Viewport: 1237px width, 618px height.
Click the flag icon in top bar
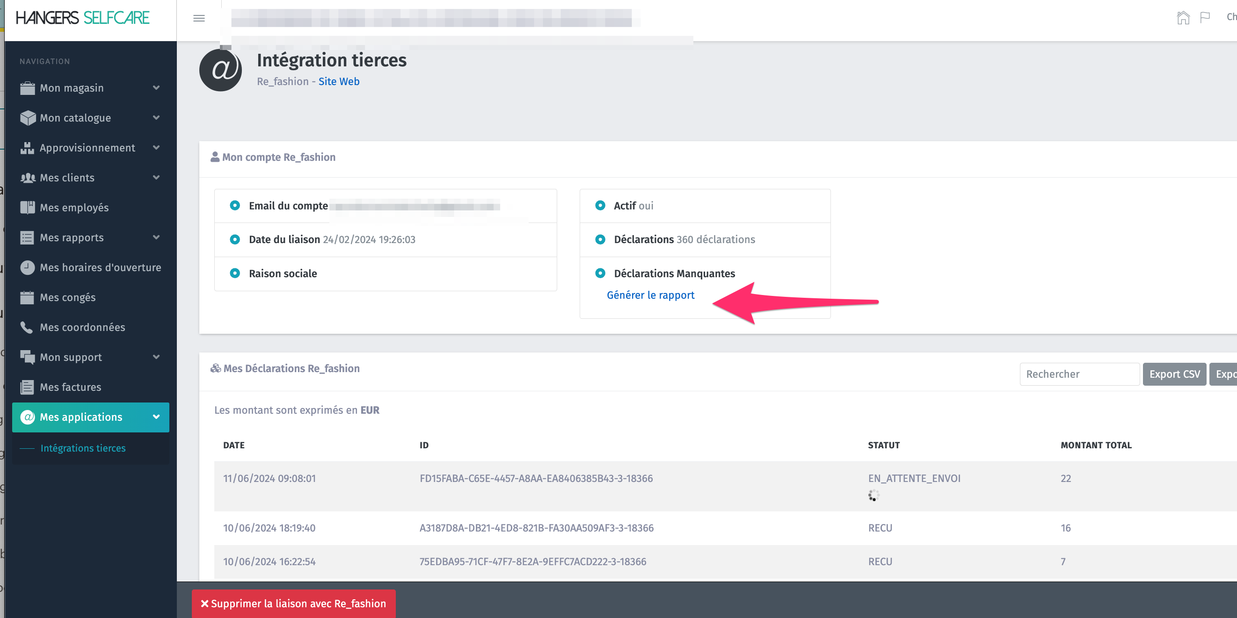click(1205, 18)
